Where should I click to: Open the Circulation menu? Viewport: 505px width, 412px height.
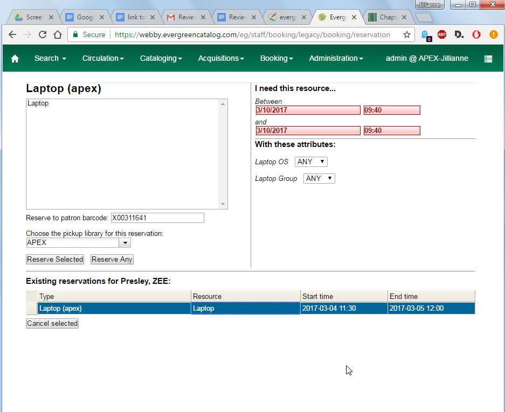103,58
